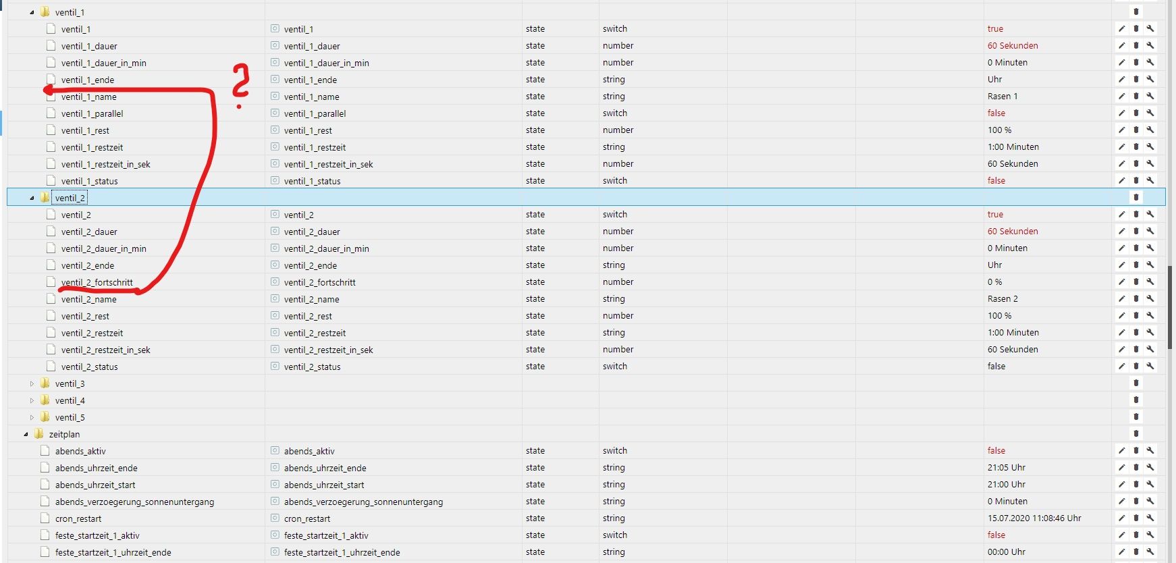Delete the ventil_2 folder

1136,197
